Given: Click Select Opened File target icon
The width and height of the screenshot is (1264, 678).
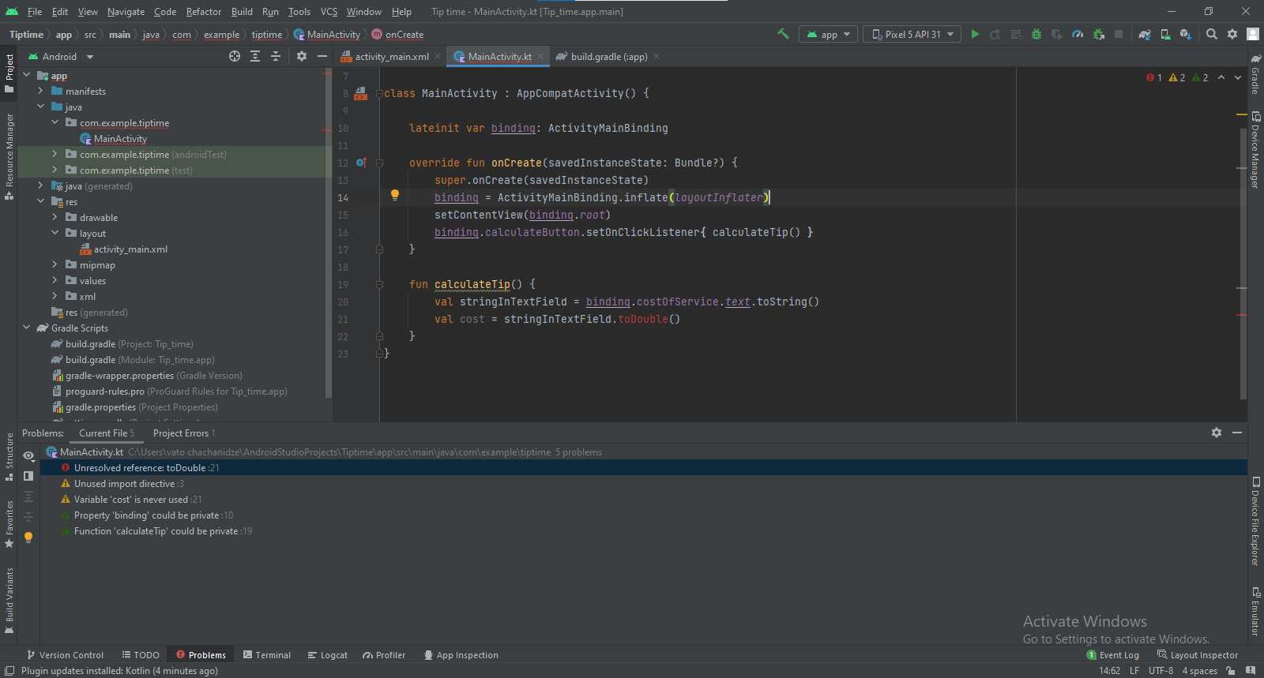Looking at the screenshot, I should point(235,56).
